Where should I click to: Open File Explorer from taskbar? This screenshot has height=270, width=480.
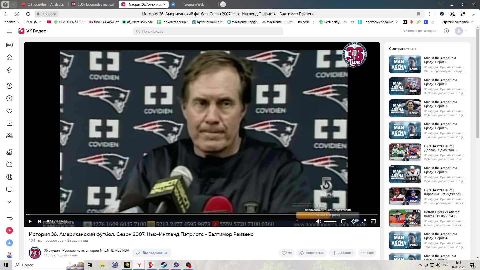102,265
